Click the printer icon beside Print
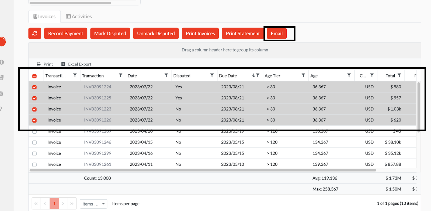This screenshot has height=217, width=431. click(x=39, y=64)
